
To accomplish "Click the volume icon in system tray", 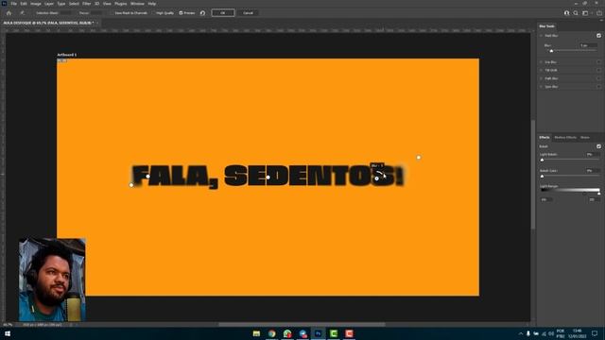I will pyautogui.click(x=551, y=333).
